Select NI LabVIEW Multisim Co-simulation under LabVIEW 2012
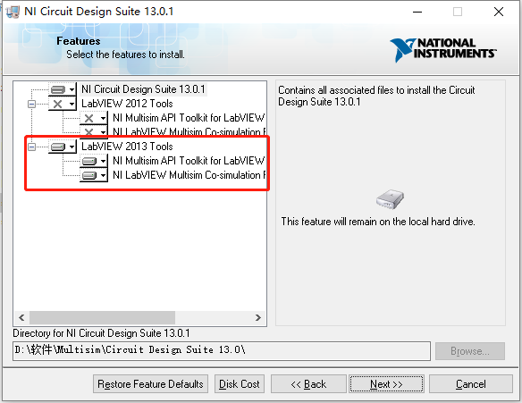 point(189,132)
